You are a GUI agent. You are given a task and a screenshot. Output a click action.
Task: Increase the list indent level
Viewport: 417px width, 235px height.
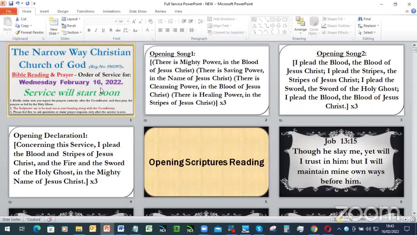click(191, 21)
